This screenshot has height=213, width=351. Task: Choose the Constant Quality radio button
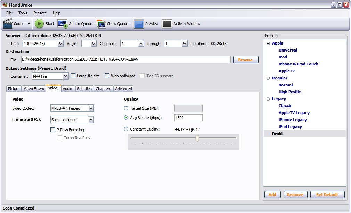point(126,129)
